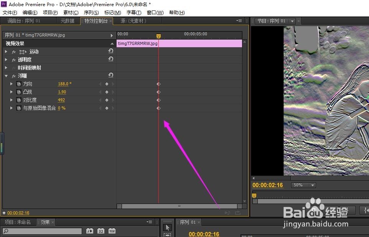Collapse the 浮雕 effect properties
369x237 pixels.
(x=6, y=76)
